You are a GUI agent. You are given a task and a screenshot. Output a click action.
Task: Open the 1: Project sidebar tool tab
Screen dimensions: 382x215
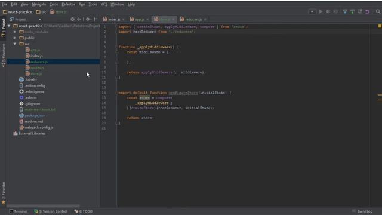point(3,27)
